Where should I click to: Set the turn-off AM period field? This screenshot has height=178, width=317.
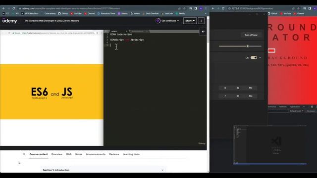coord(251,96)
